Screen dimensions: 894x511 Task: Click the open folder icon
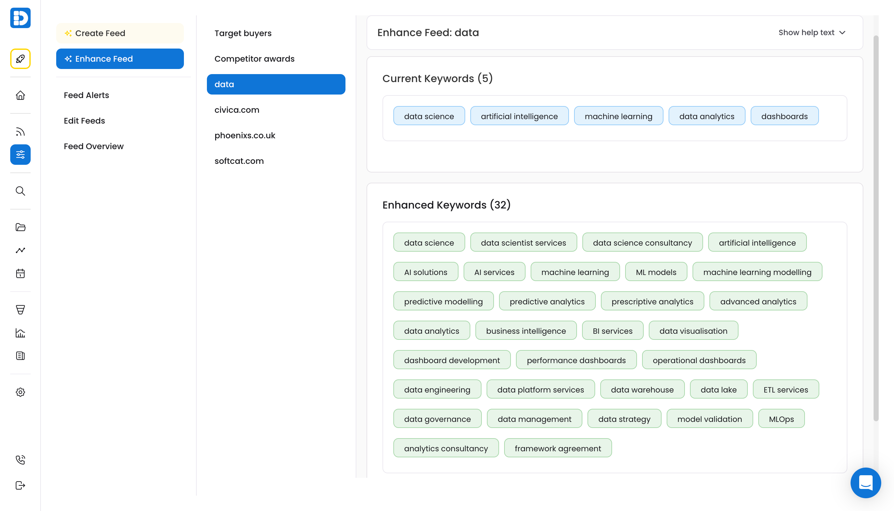[20, 227]
